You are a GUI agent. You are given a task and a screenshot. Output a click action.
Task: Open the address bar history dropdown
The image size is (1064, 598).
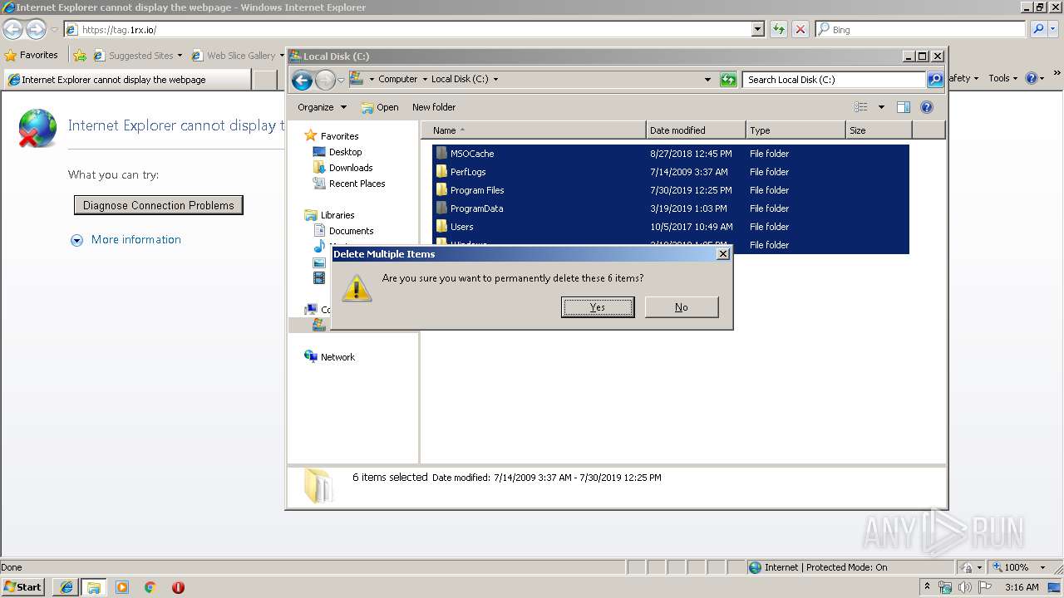[x=707, y=80]
